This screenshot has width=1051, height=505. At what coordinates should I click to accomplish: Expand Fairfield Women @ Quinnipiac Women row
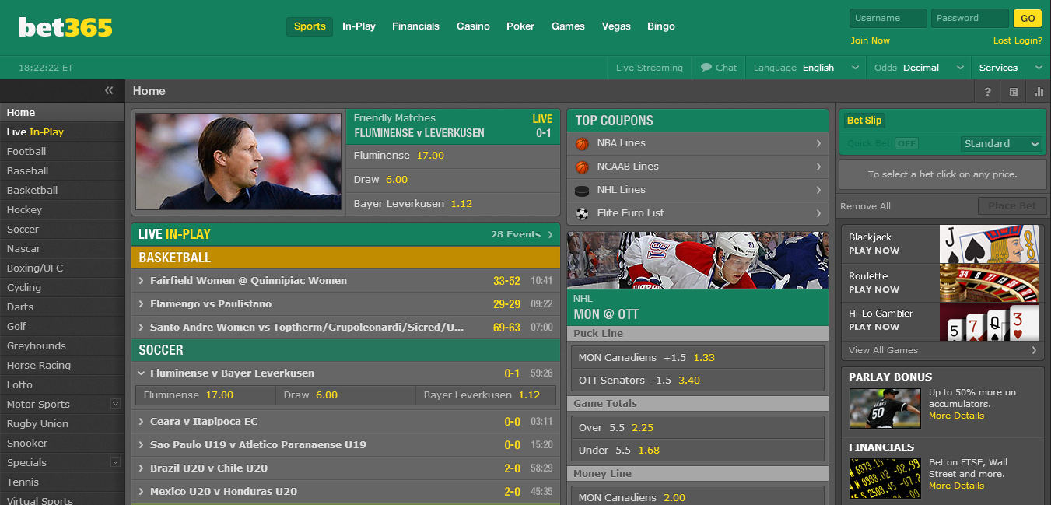point(345,281)
